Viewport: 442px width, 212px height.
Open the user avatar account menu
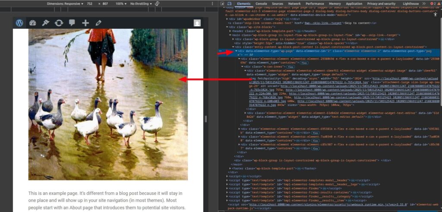[197, 23]
